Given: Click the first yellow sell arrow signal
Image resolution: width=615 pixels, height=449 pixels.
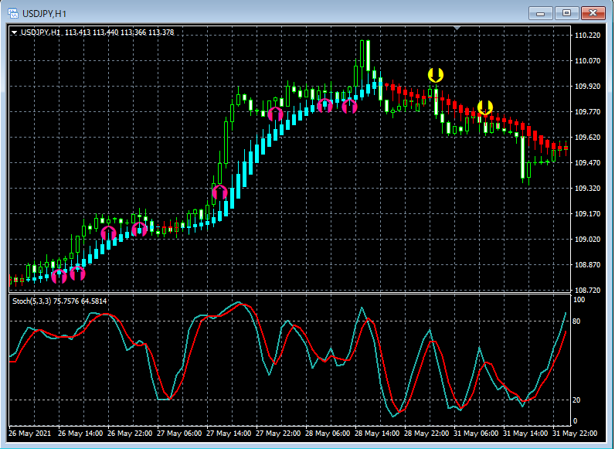Looking at the screenshot, I should pyautogui.click(x=436, y=75).
